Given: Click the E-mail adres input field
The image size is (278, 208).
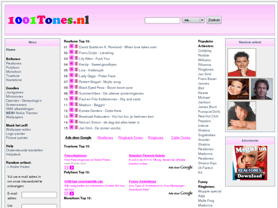Looking at the screenshot, I should (39, 195).
